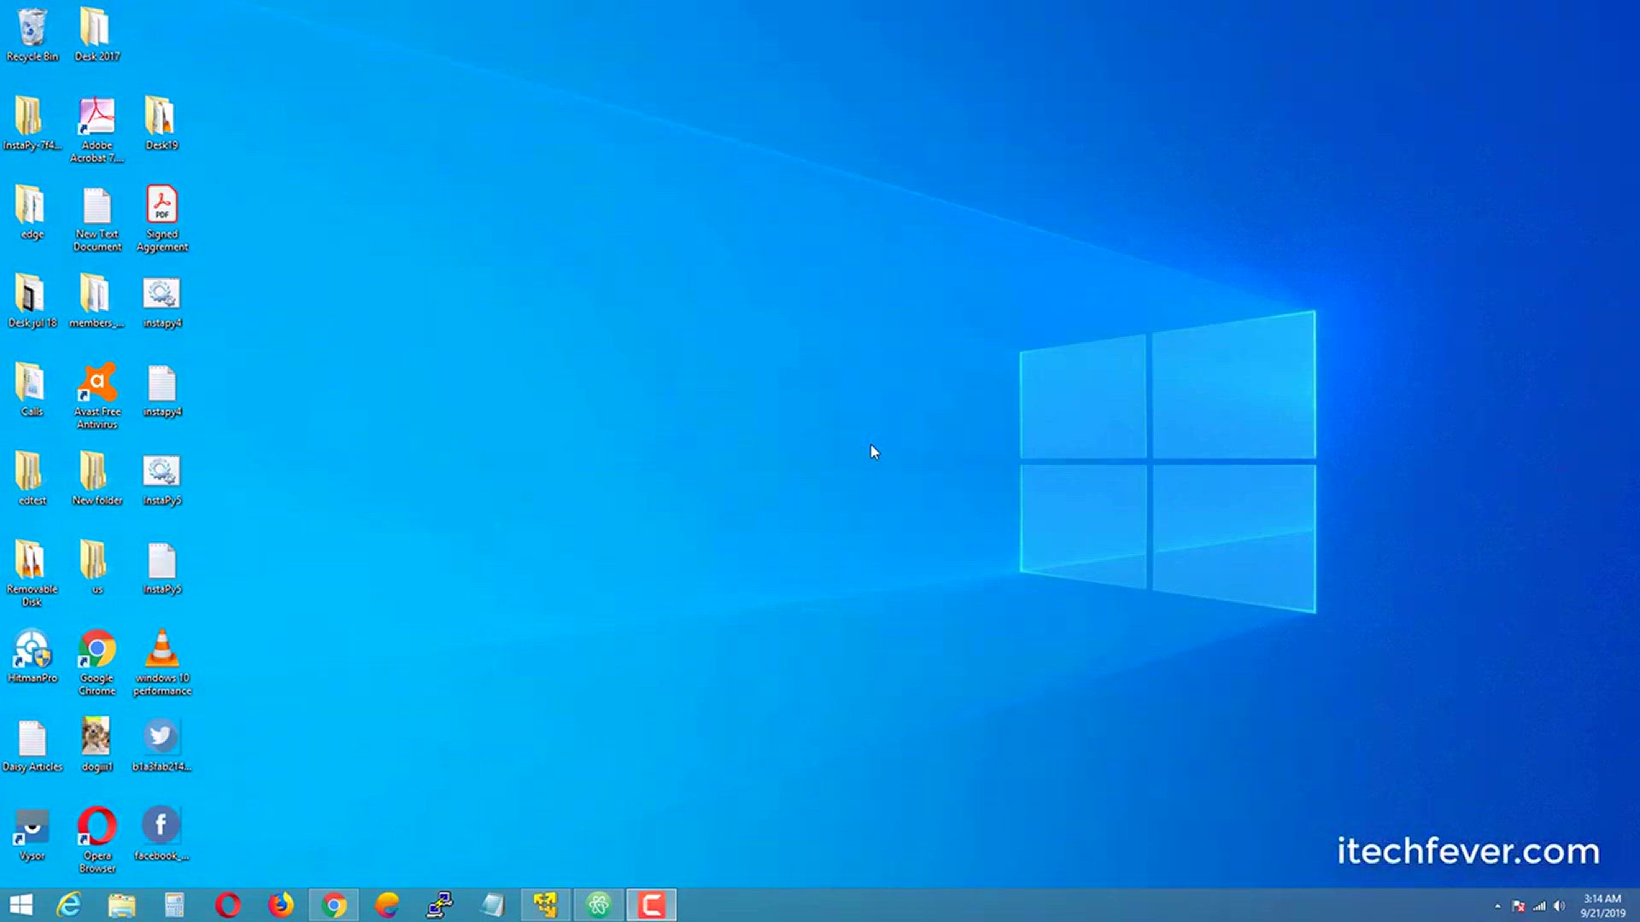Launch Internet Explorer from taskbar
Screen dimensions: 1640x922
(68, 905)
